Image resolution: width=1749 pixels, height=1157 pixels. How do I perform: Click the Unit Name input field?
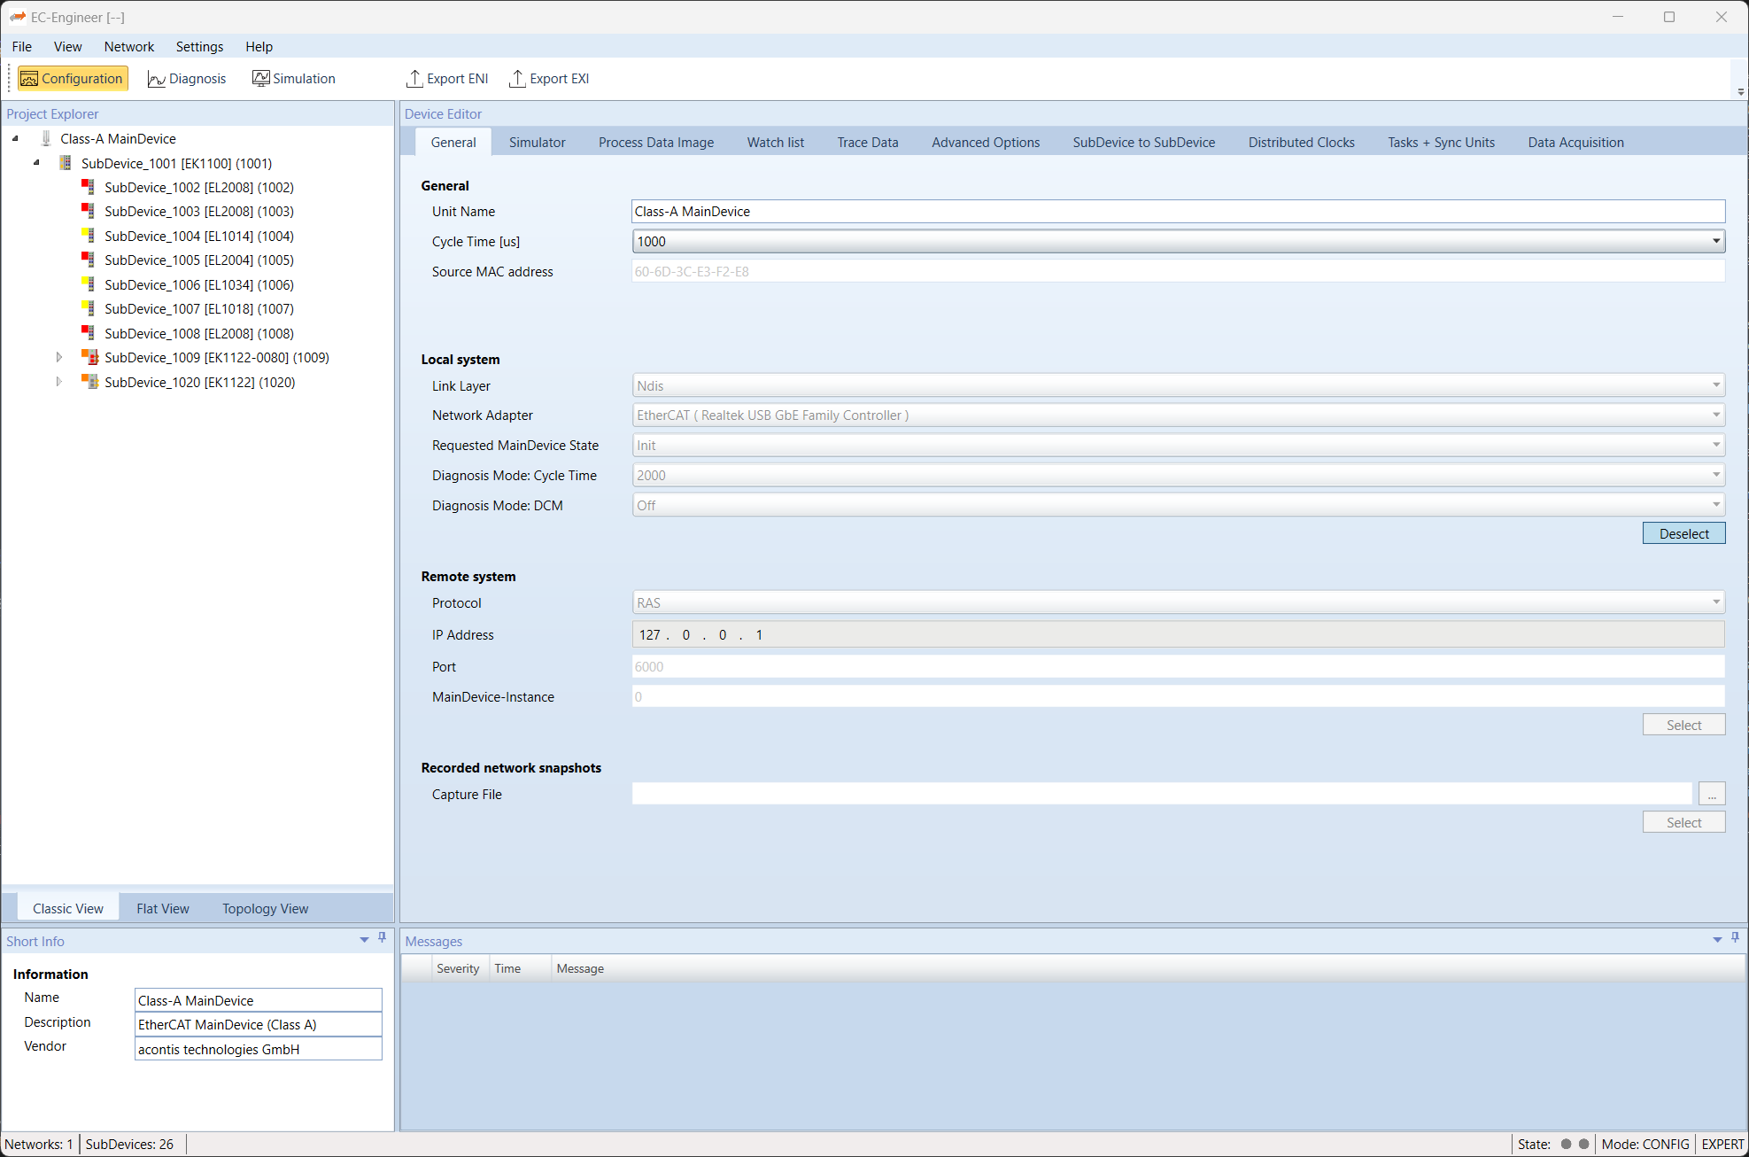(x=1178, y=212)
